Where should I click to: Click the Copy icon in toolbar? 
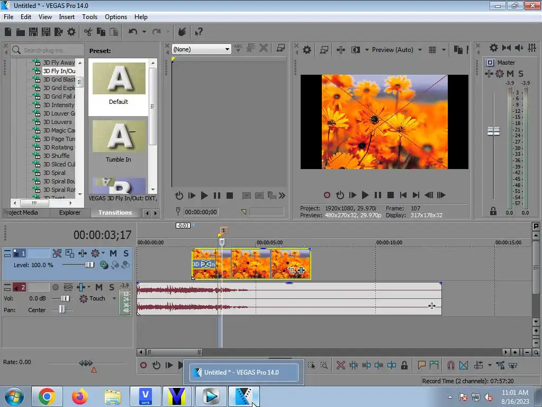point(101,32)
